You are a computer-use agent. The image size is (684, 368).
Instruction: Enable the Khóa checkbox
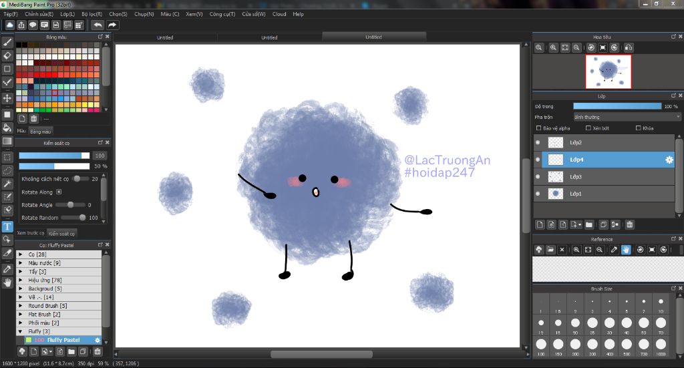tap(638, 128)
